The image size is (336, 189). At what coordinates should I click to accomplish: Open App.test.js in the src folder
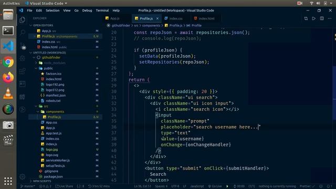[x=65, y=133]
